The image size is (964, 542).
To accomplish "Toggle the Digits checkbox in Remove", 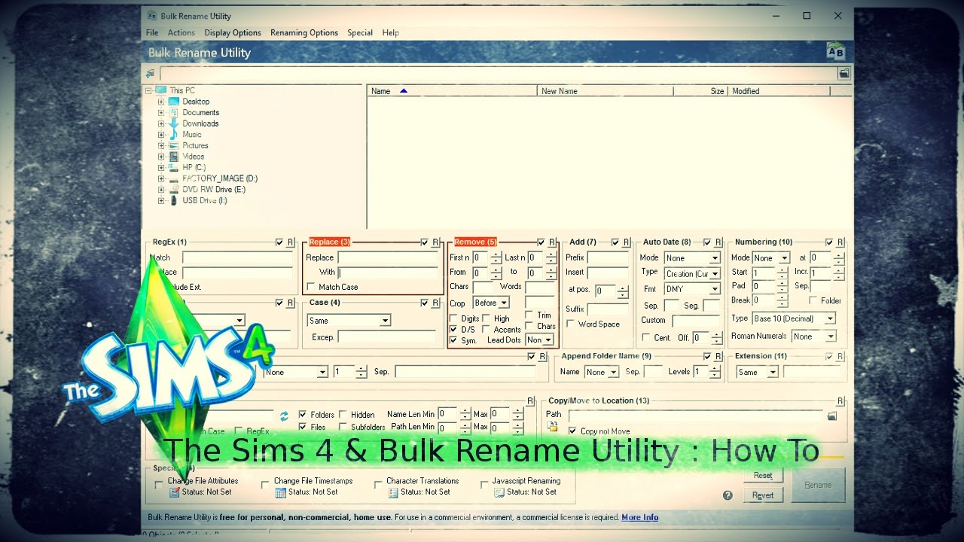I will (x=453, y=318).
